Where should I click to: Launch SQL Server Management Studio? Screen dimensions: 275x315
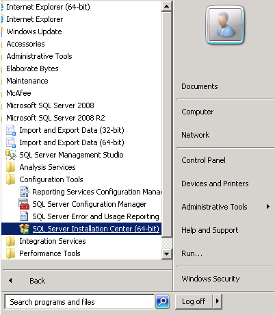click(x=71, y=155)
